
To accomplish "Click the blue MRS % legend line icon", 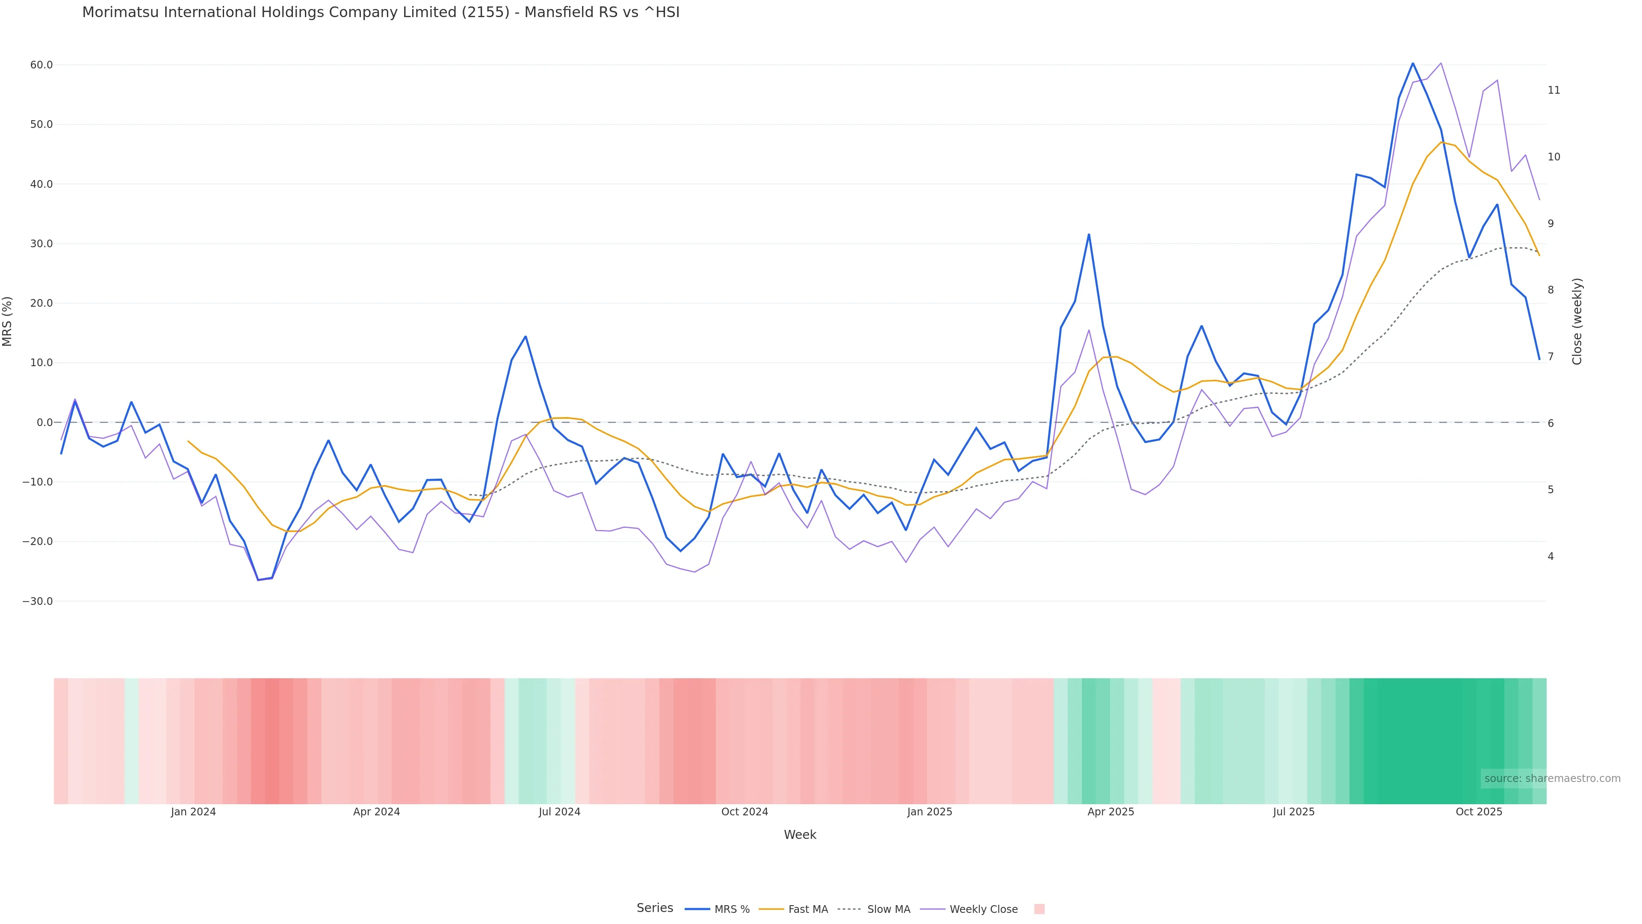I will (x=697, y=909).
